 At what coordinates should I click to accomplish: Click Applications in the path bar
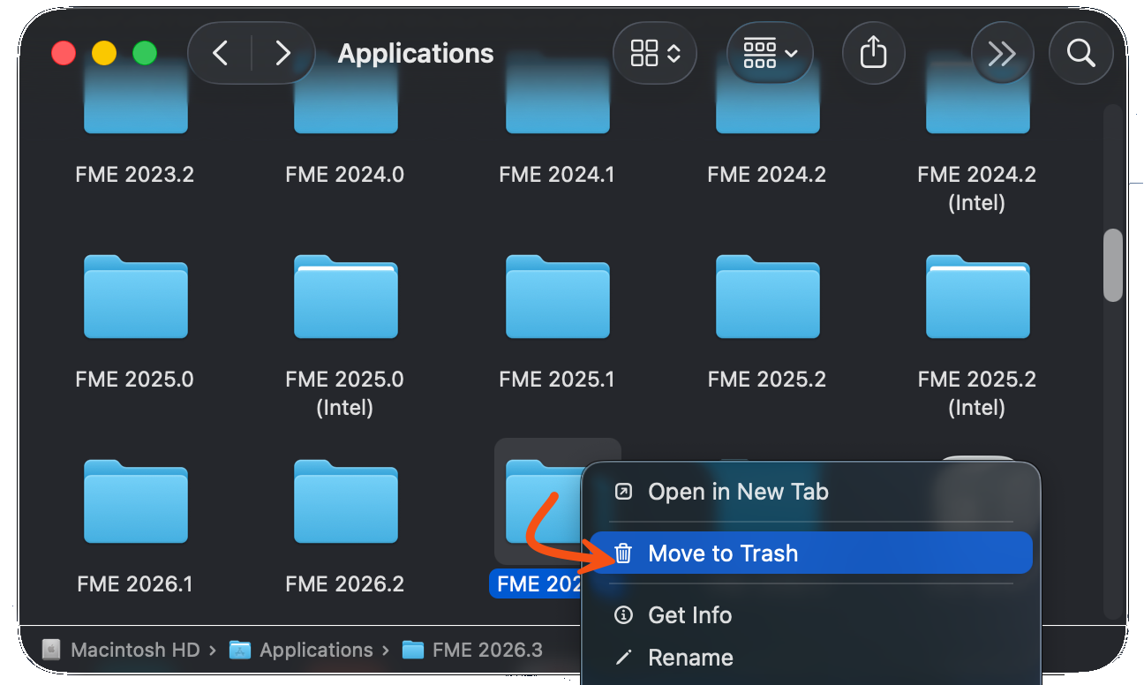click(x=301, y=651)
